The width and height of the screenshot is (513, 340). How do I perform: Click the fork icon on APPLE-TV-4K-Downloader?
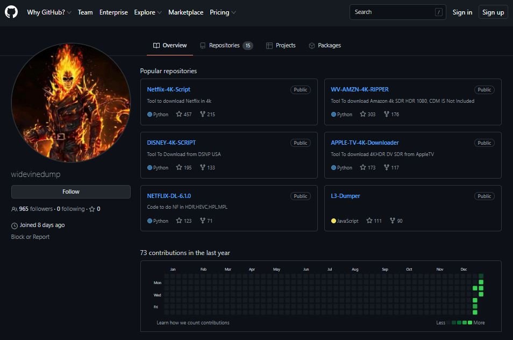(x=387, y=167)
